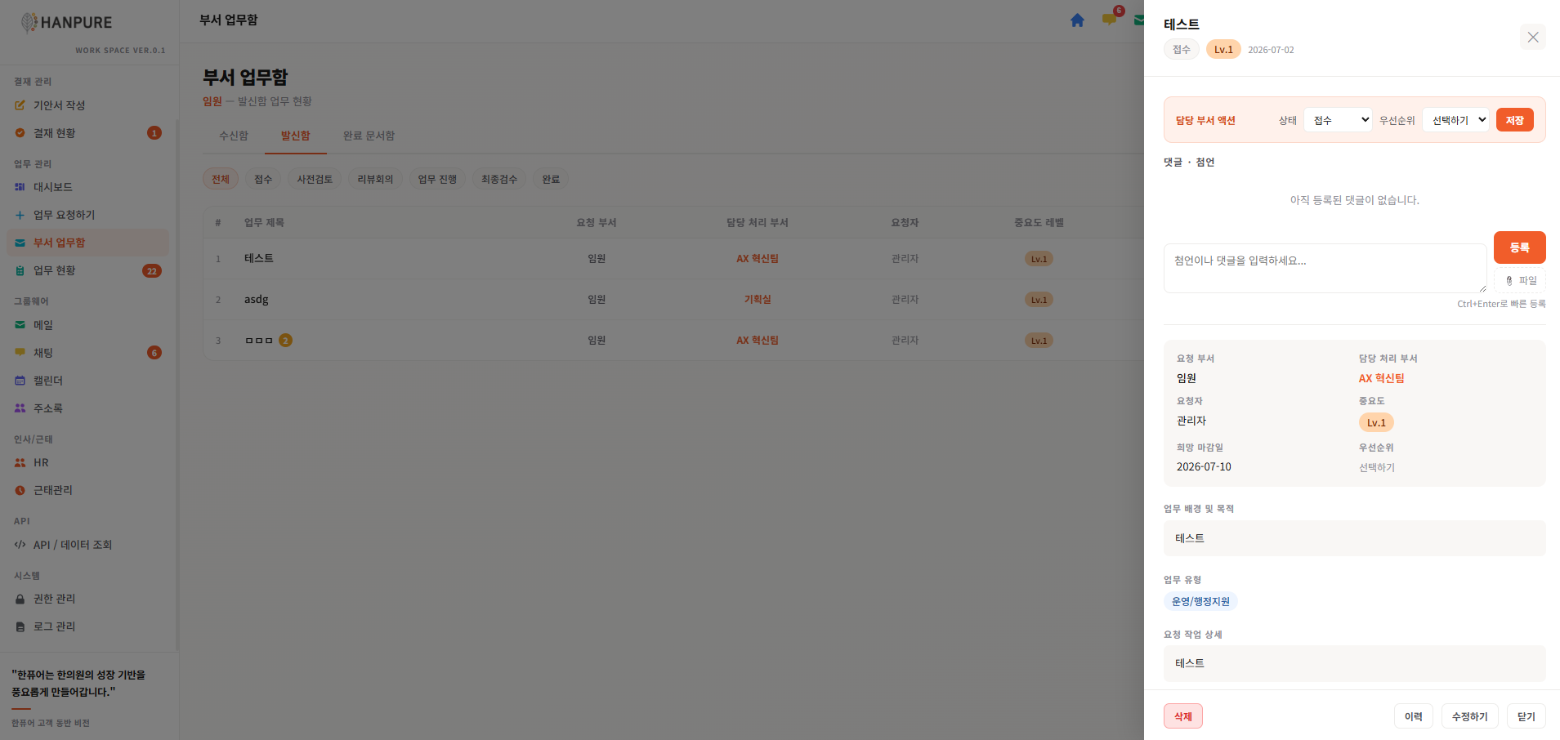Click the 담당 처리 부서 column header
1560x740 pixels.
pos(758,222)
